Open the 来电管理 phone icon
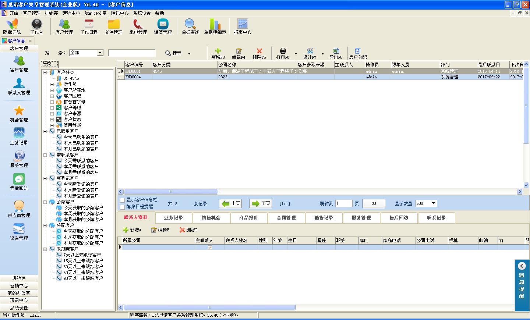The height and width of the screenshot is (320, 530). coord(138,26)
